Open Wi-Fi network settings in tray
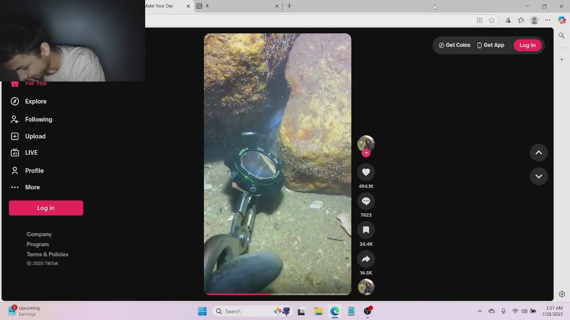Screen dimensions: 570x320 pos(515,311)
